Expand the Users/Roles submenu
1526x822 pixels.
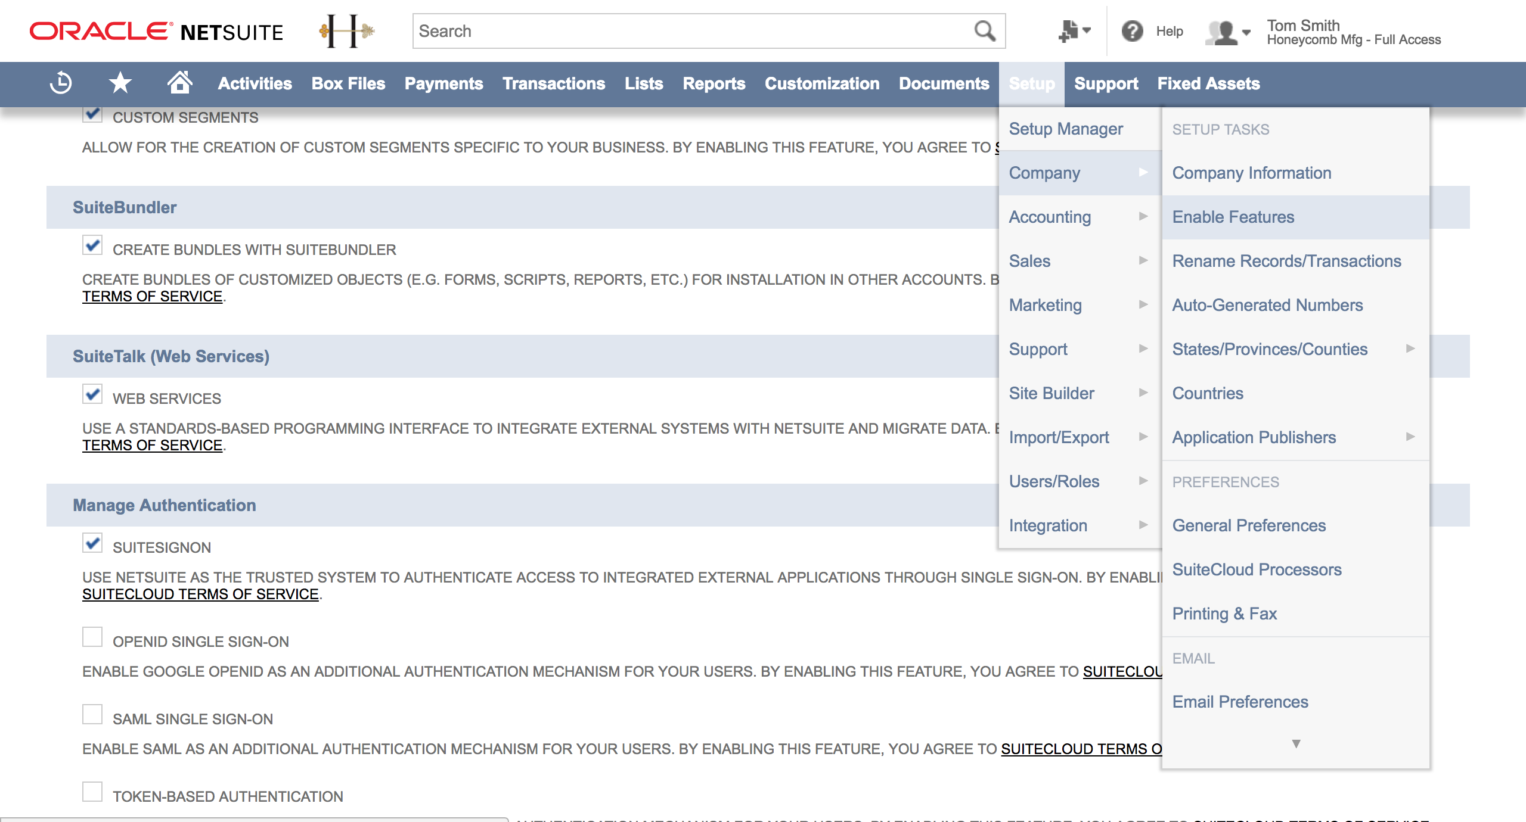1080,481
